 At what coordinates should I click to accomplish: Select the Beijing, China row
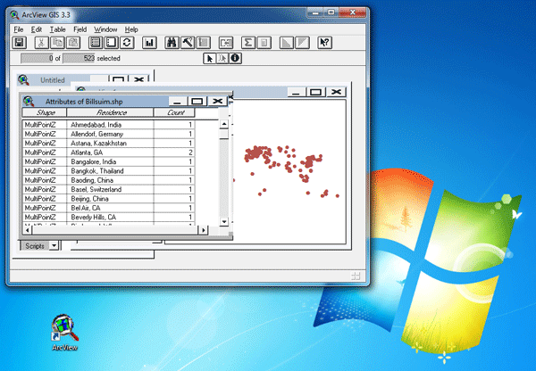click(x=109, y=198)
